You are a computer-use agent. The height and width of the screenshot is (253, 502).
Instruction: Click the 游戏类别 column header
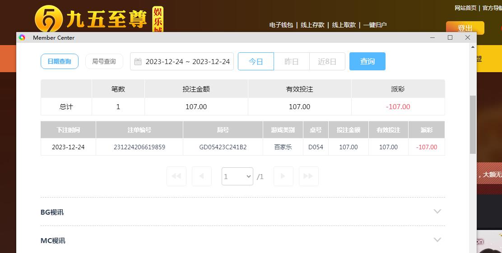point(283,130)
